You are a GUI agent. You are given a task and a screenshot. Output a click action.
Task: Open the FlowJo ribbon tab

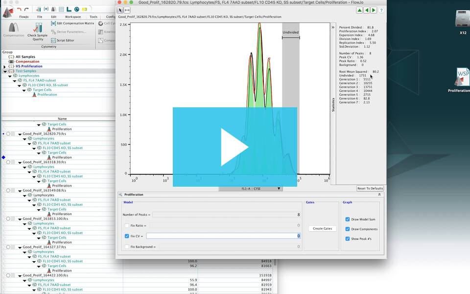coord(24,17)
